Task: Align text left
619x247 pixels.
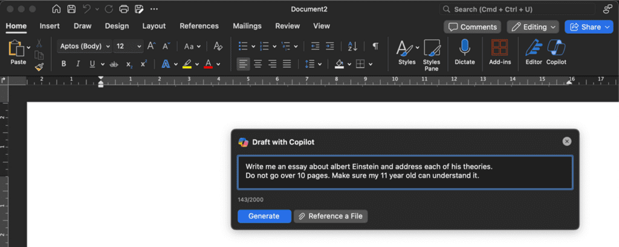Action: coord(243,64)
